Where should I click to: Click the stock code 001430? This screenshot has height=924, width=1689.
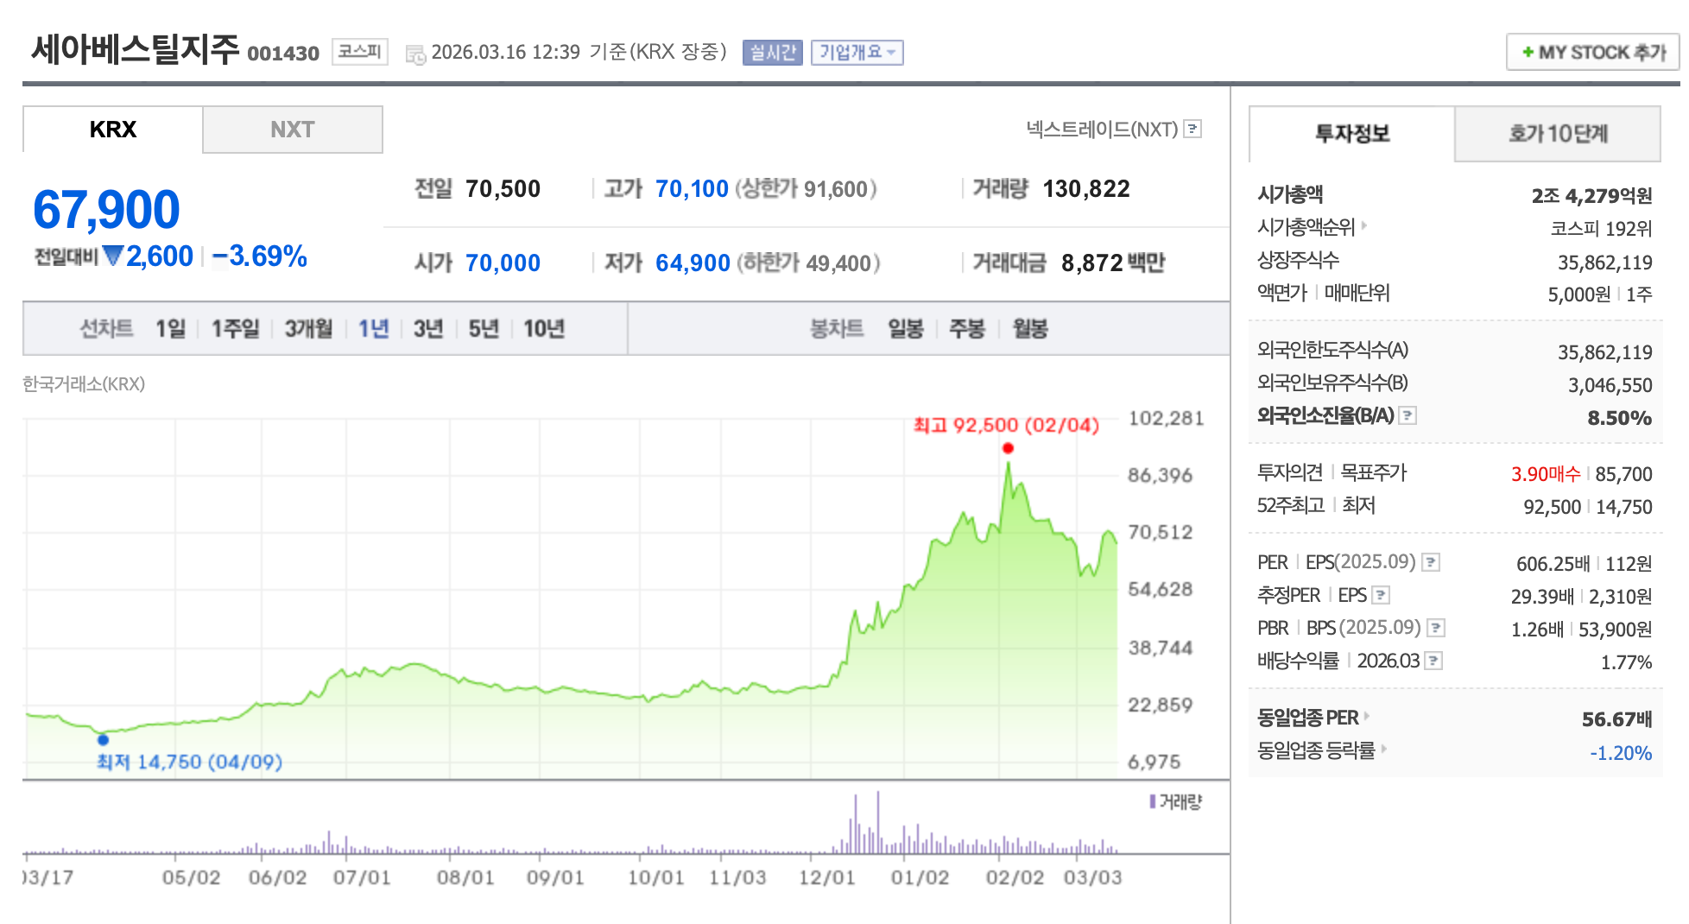(283, 54)
